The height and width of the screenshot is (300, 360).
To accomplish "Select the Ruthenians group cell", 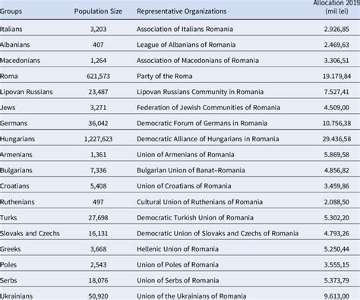I will pyautogui.click(x=17, y=202).
